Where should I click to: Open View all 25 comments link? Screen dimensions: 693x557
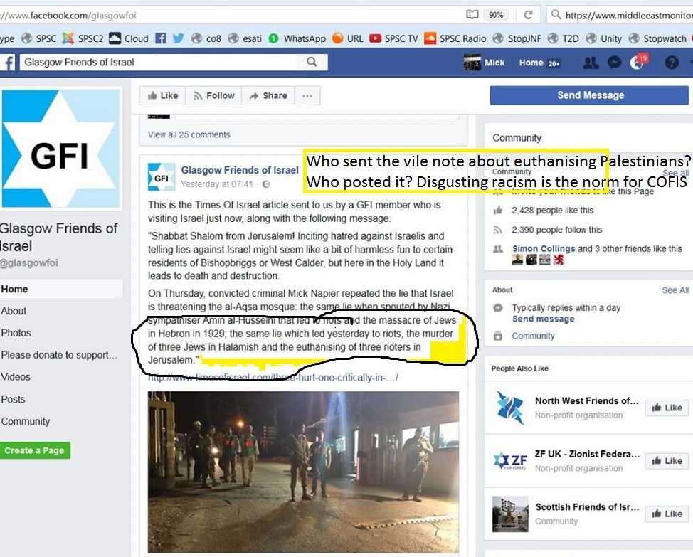[189, 134]
